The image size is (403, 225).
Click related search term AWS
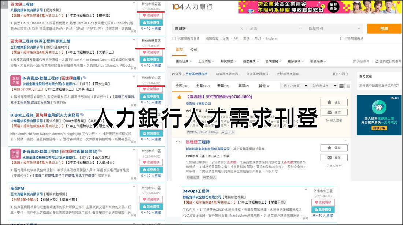click(x=258, y=38)
